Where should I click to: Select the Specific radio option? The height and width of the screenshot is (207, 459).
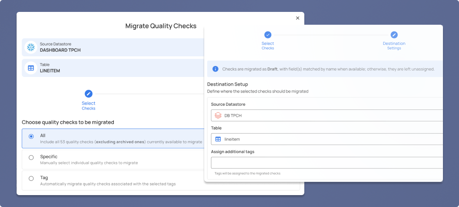point(31,158)
